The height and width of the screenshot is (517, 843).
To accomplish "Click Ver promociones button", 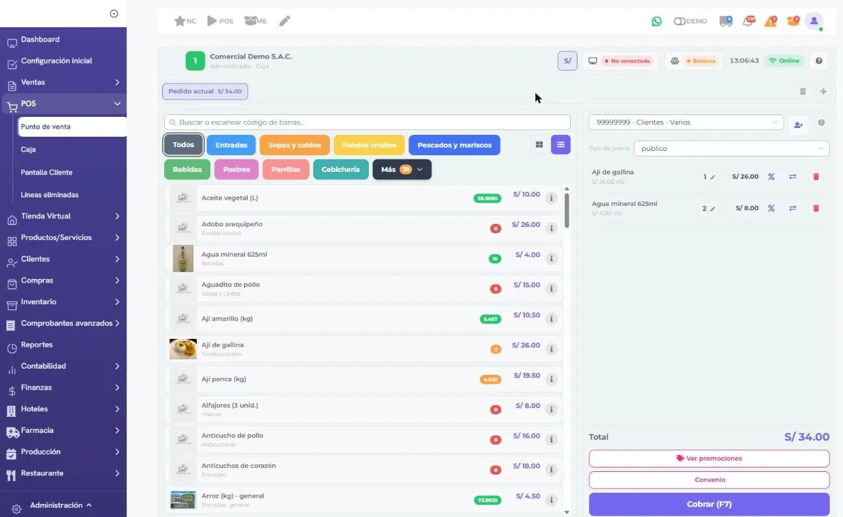I will pos(709,458).
